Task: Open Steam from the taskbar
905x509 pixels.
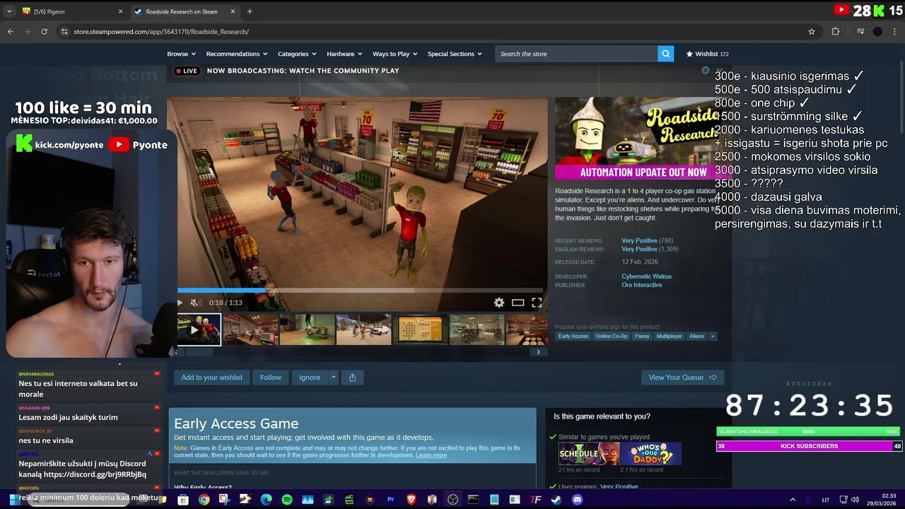Action: click(x=556, y=500)
